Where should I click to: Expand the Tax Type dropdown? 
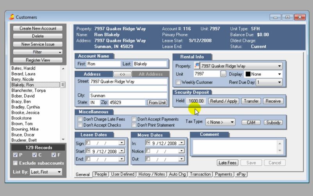(232, 122)
